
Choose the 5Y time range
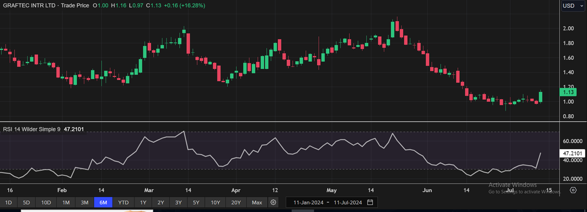pyautogui.click(x=196, y=202)
